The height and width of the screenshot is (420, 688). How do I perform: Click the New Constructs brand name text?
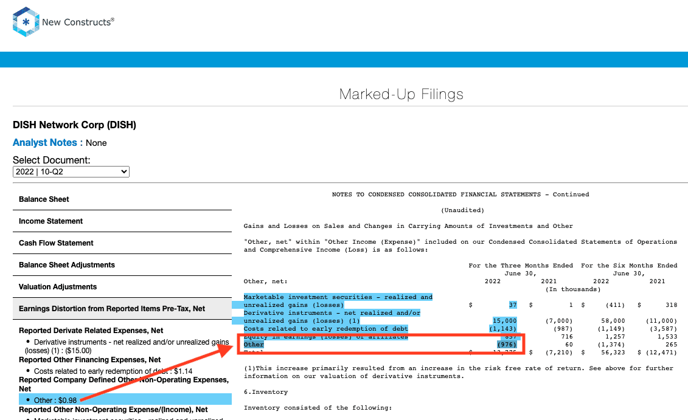click(78, 22)
